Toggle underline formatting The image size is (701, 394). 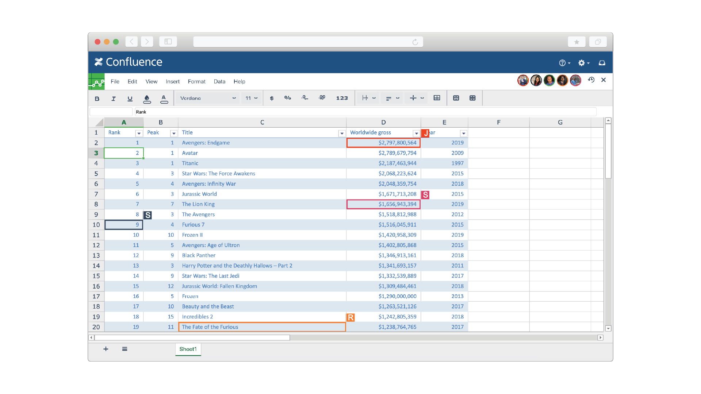(130, 98)
